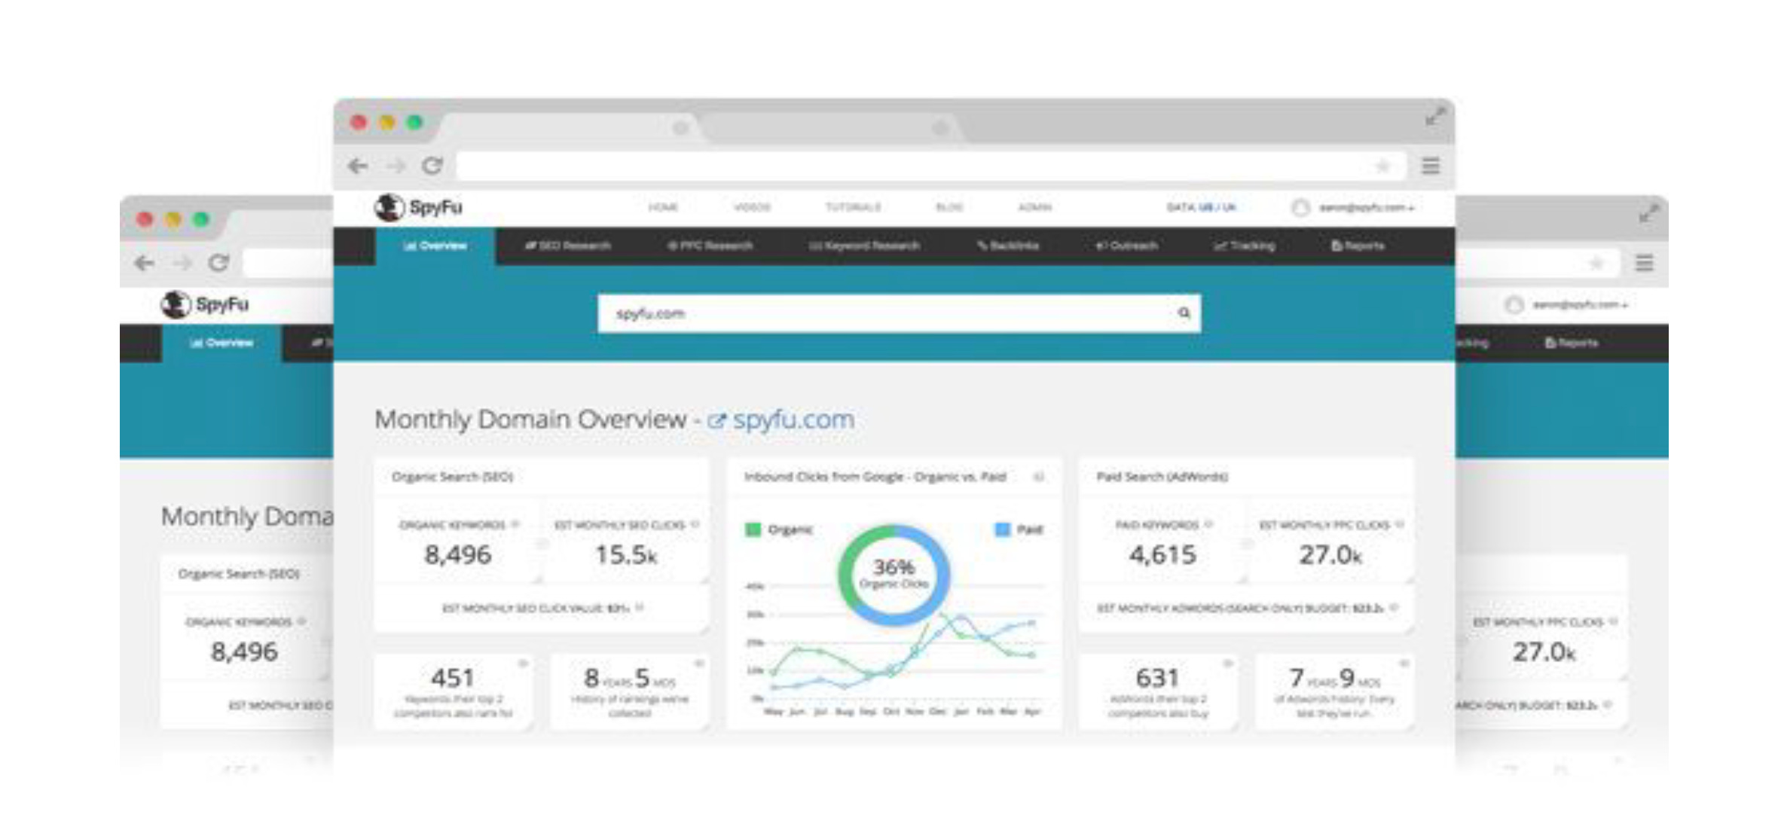
Task: Click the fullscreen arrows icon in the front window
Action: [x=1434, y=117]
